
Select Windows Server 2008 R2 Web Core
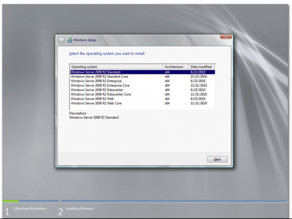pos(143,103)
